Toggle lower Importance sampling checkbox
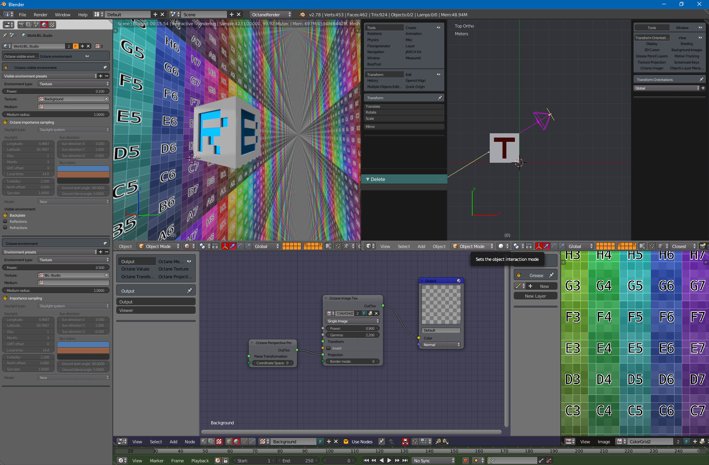 [x=5, y=298]
